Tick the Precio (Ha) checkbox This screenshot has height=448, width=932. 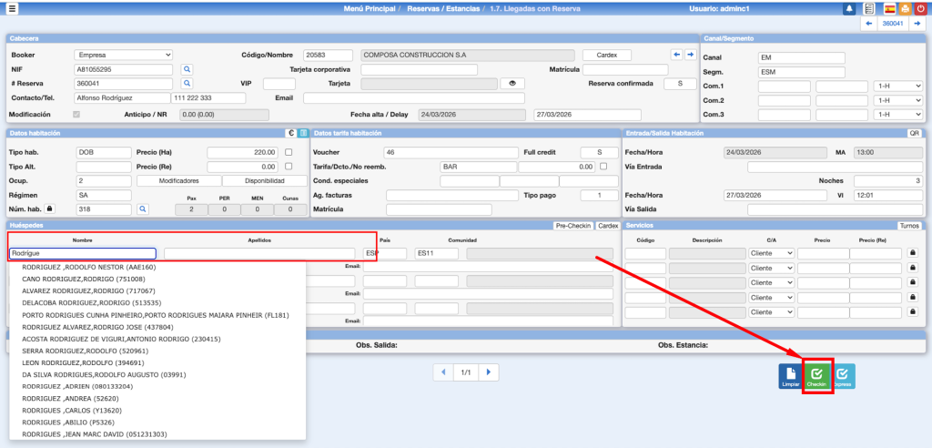(x=289, y=152)
